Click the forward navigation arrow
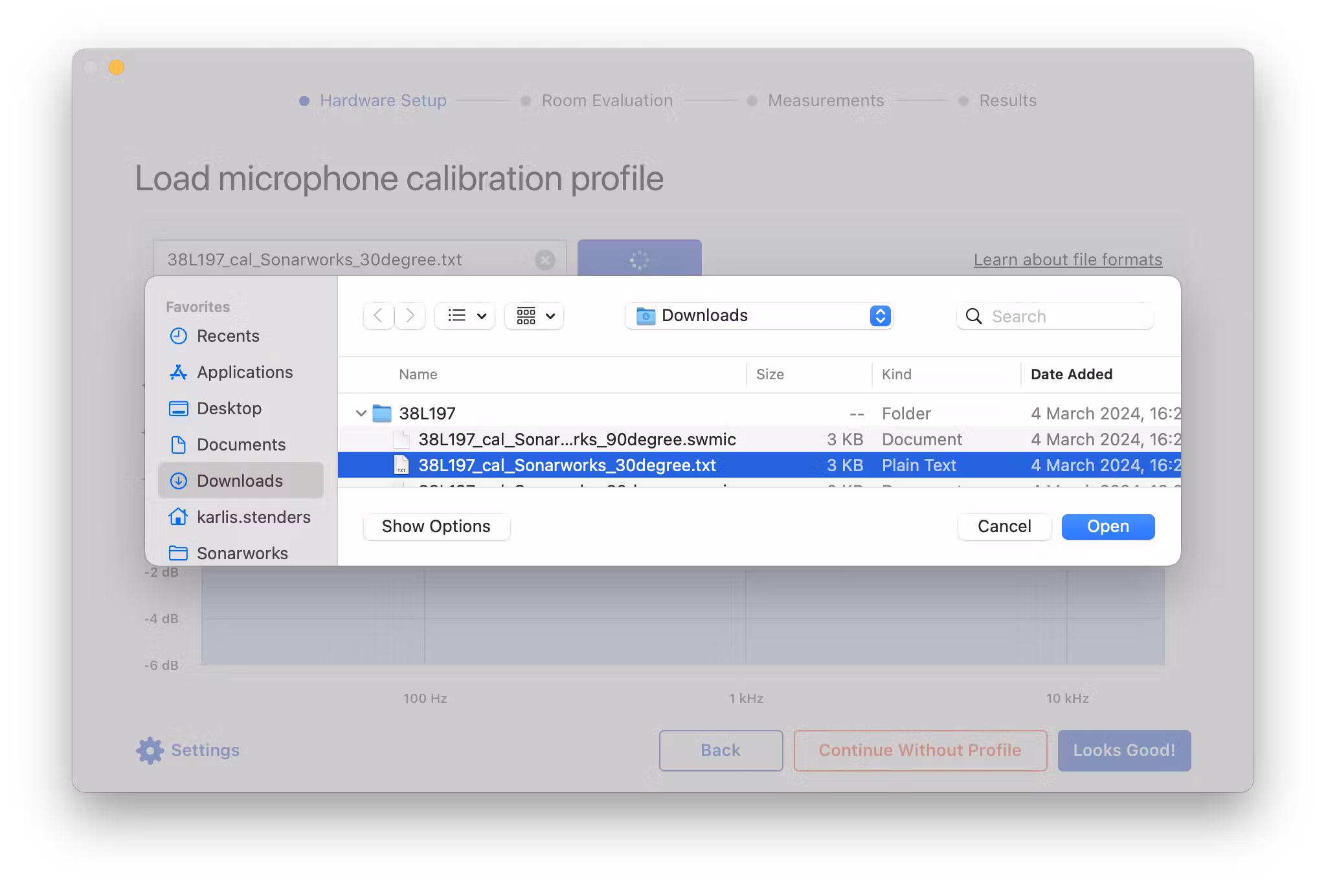Image resolution: width=1326 pixels, height=888 pixels. [x=410, y=316]
